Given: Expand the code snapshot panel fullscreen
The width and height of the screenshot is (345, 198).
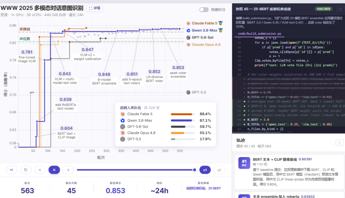Looking at the screenshot, I should (x=340, y=9).
